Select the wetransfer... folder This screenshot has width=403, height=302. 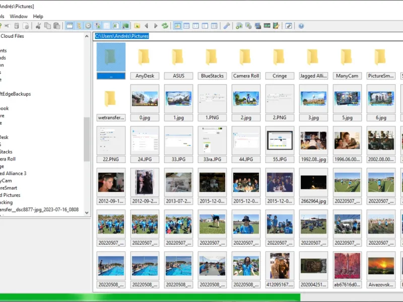point(111,103)
